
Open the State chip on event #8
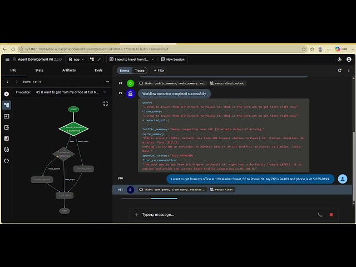172,83
